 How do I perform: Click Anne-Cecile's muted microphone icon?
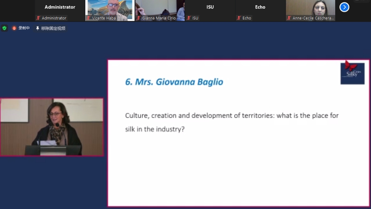point(289,18)
